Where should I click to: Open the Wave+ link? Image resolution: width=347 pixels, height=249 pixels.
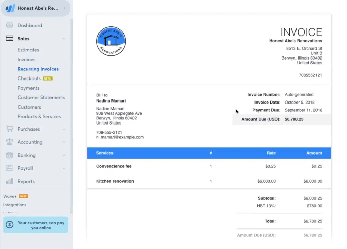(x=10, y=196)
